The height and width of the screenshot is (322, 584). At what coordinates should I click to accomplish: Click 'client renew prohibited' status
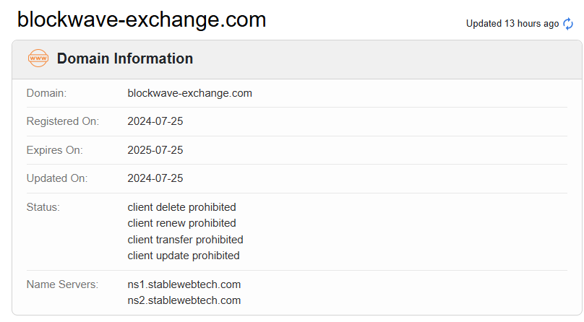pos(181,223)
